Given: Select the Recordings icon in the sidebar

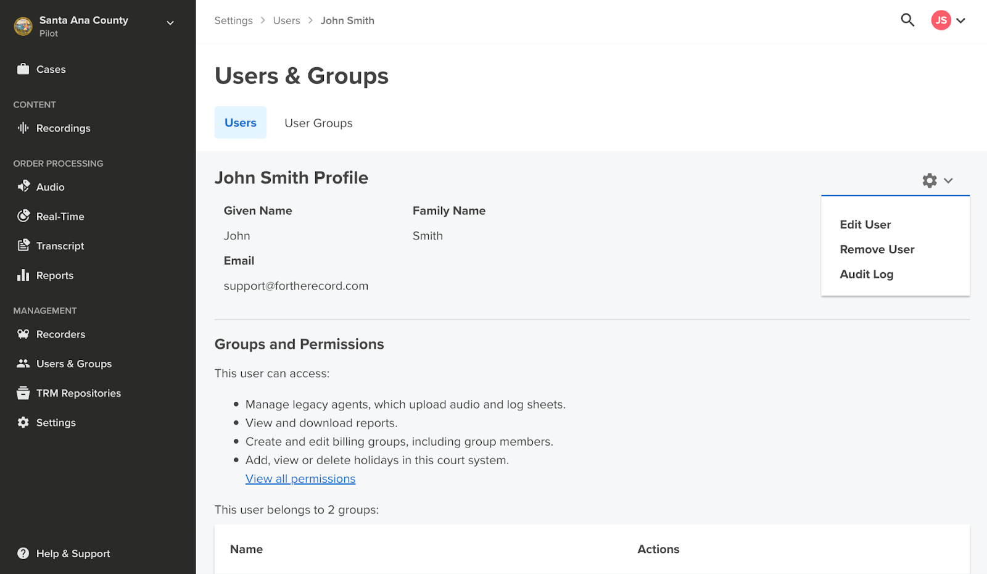Looking at the screenshot, I should click(23, 128).
